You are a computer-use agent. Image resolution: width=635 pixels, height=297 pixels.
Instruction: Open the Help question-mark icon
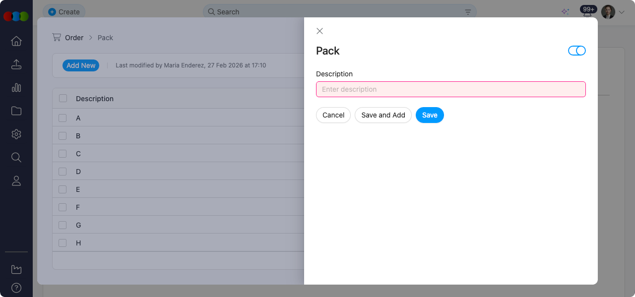[x=16, y=288]
